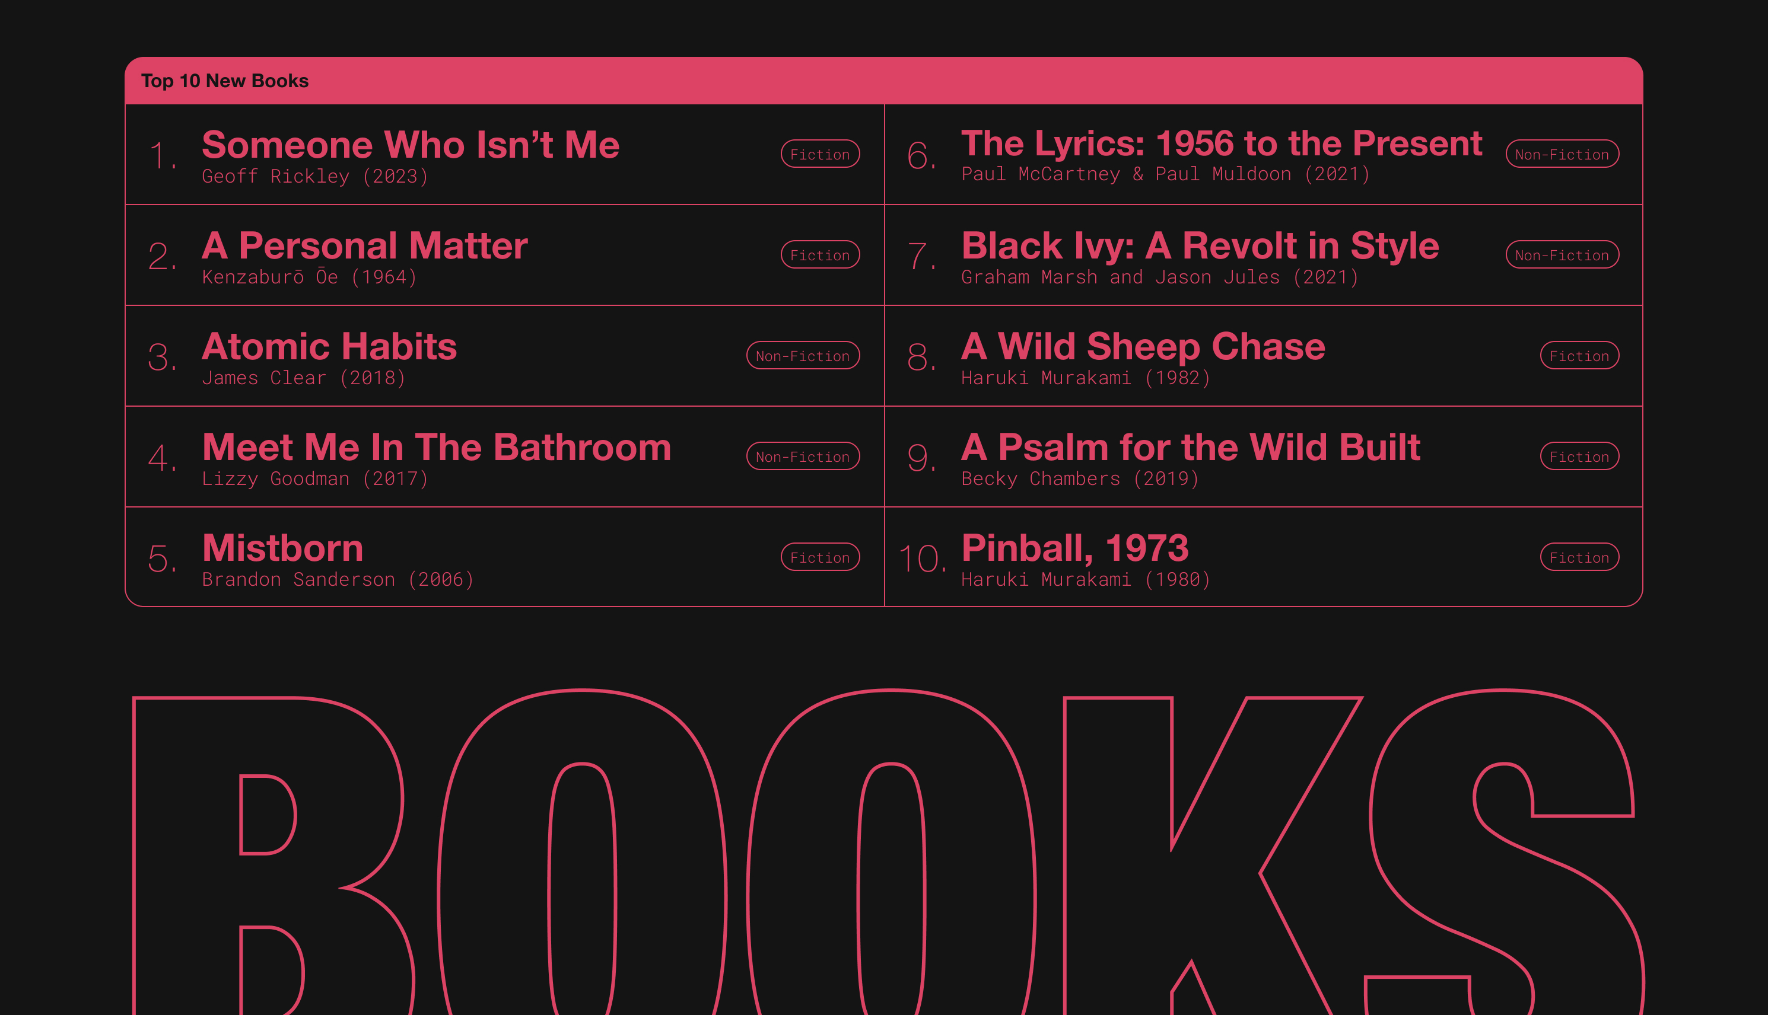Open the Pinball, 1973 entry
Viewport: 1768px width, 1015px height.
[1075, 548]
